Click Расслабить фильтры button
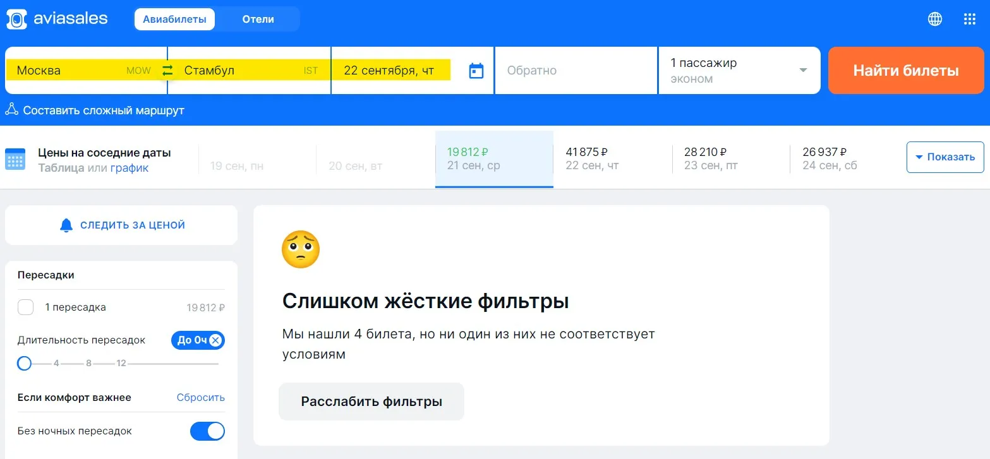 (371, 401)
